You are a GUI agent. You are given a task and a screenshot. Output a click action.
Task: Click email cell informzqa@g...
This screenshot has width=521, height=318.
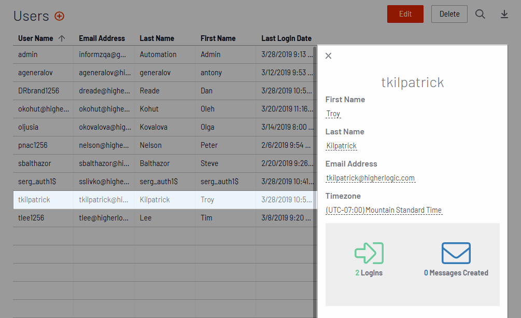104,54
